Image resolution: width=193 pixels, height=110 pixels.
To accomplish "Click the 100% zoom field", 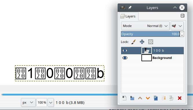I will pos(42,102).
